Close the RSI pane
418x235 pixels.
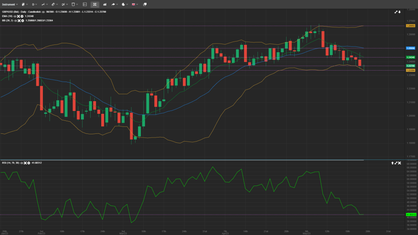pyautogui.click(x=400, y=163)
